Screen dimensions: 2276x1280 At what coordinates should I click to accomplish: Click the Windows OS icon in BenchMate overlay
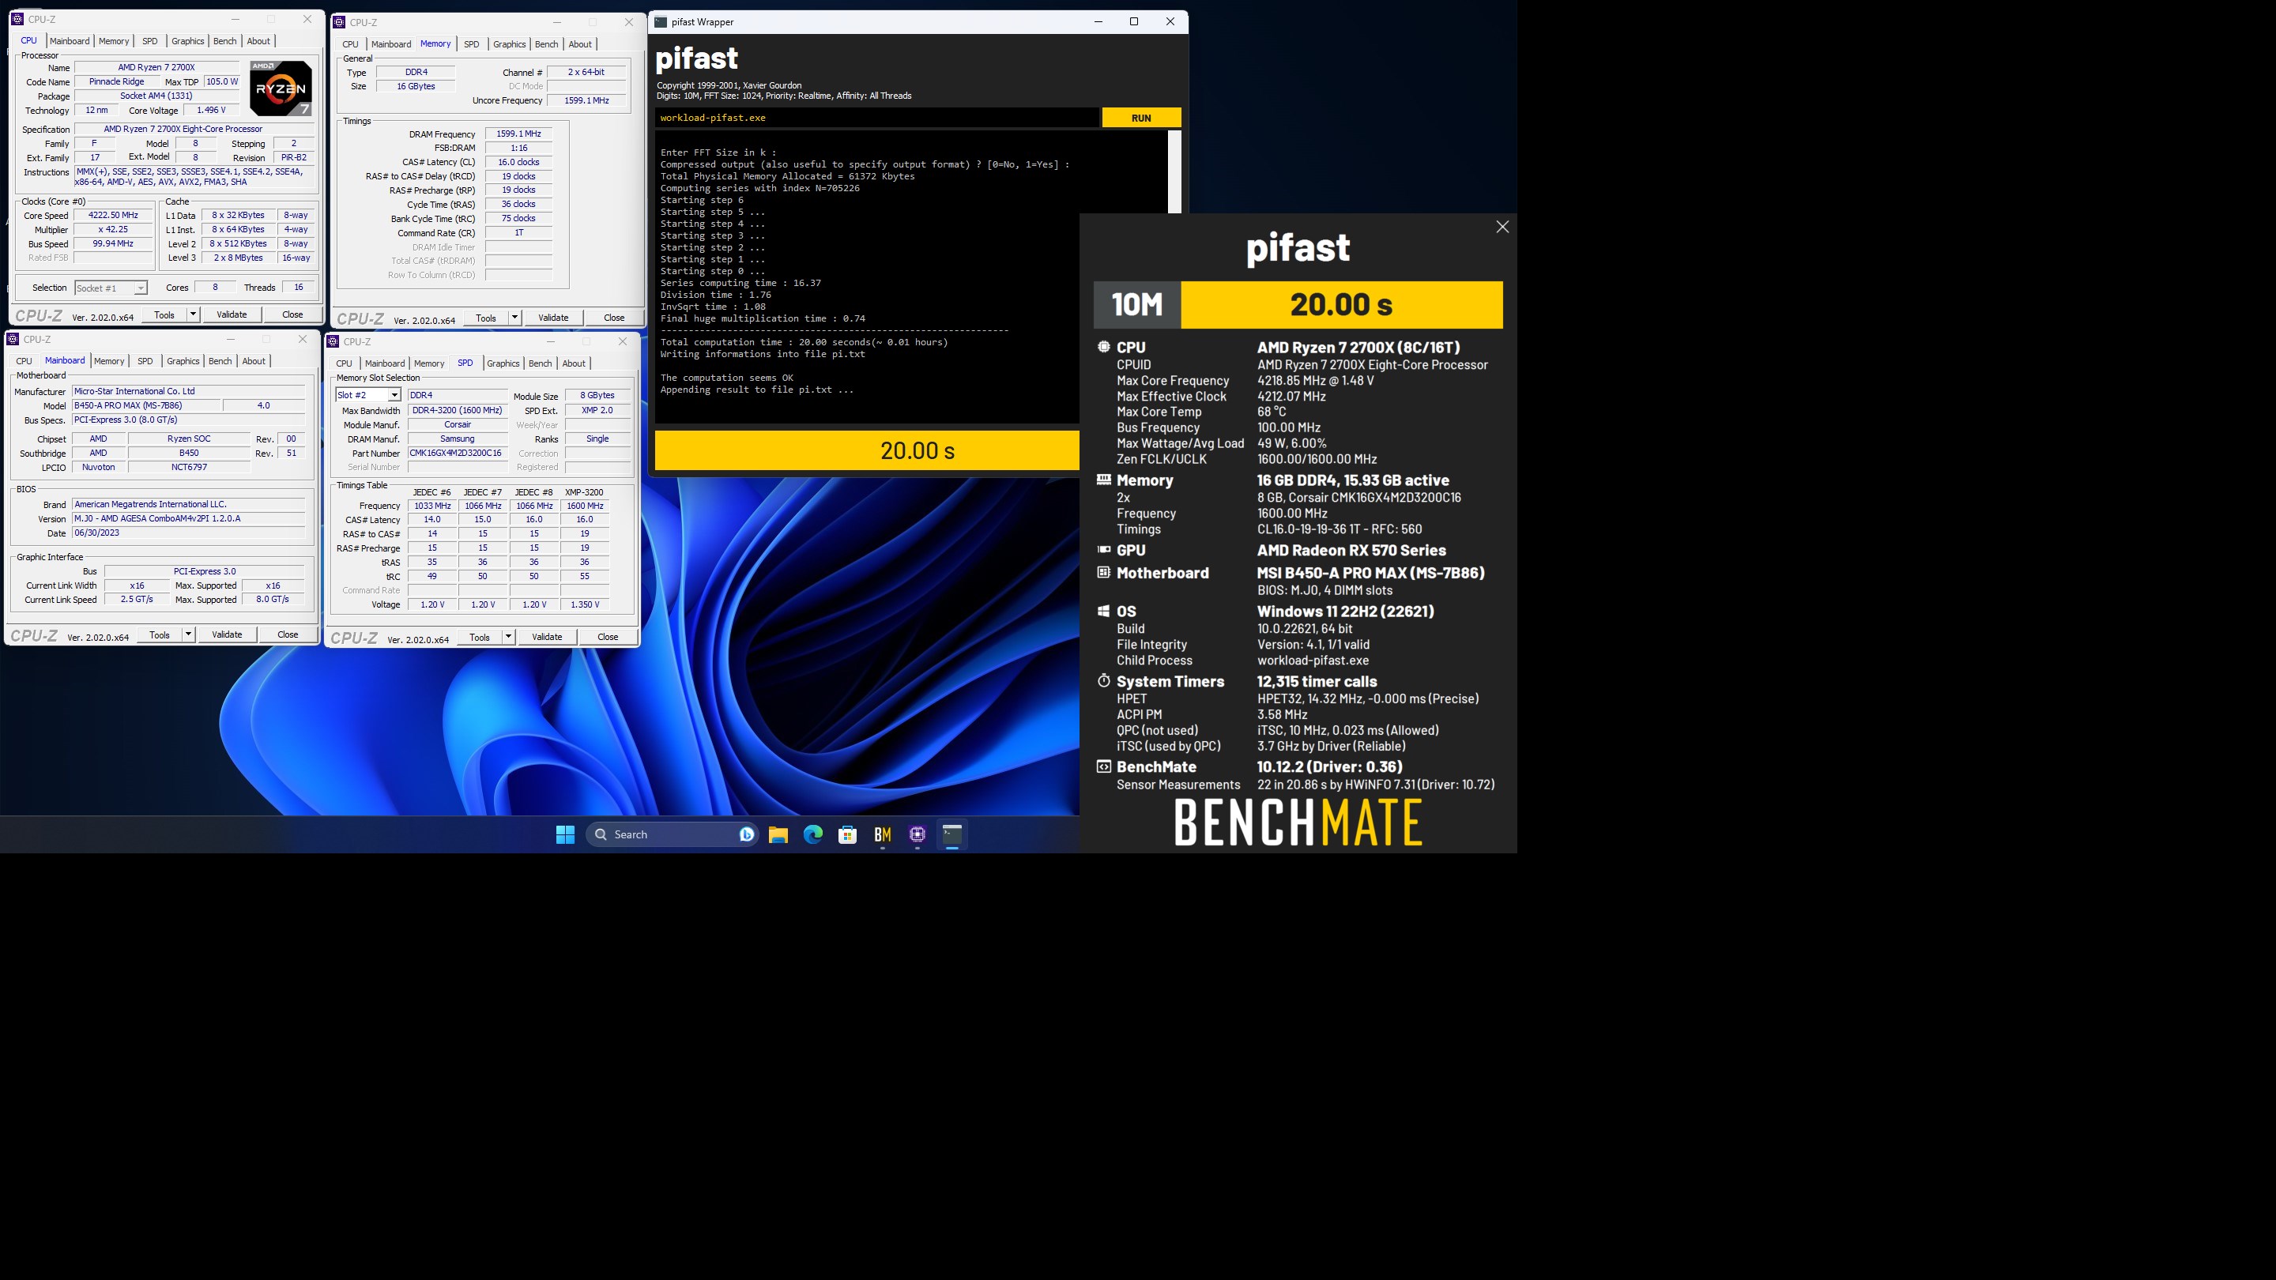(1103, 611)
